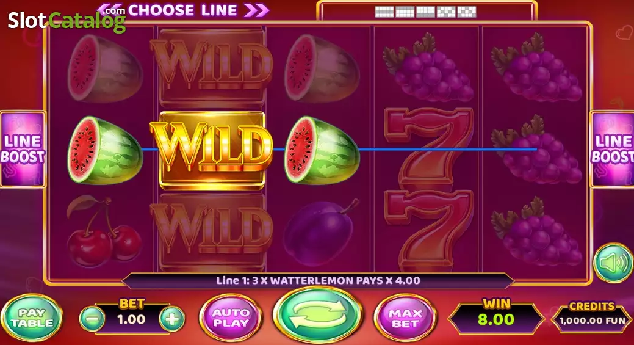Activate the left Line Boost panel
This screenshot has width=634, height=345.
(22, 149)
